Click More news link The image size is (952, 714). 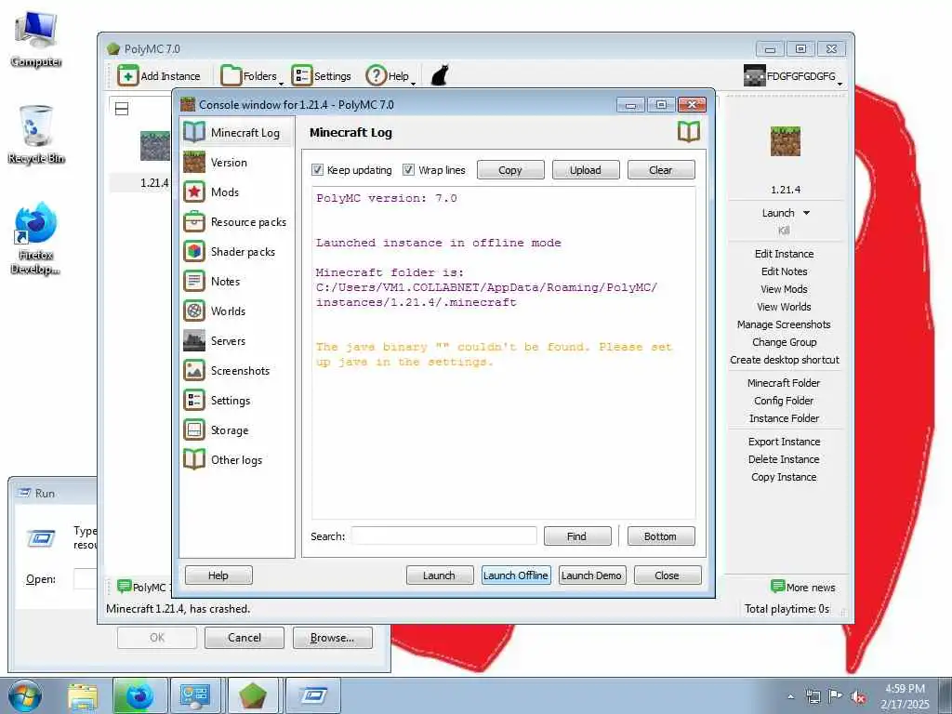(x=803, y=588)
